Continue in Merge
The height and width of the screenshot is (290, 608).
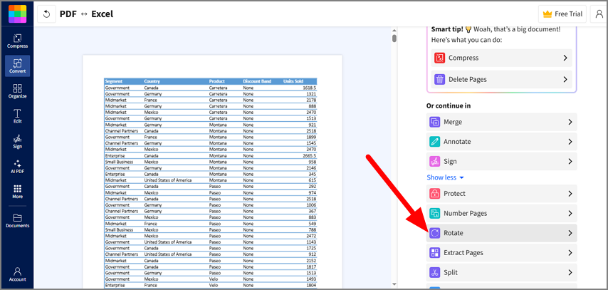point(501,122)
